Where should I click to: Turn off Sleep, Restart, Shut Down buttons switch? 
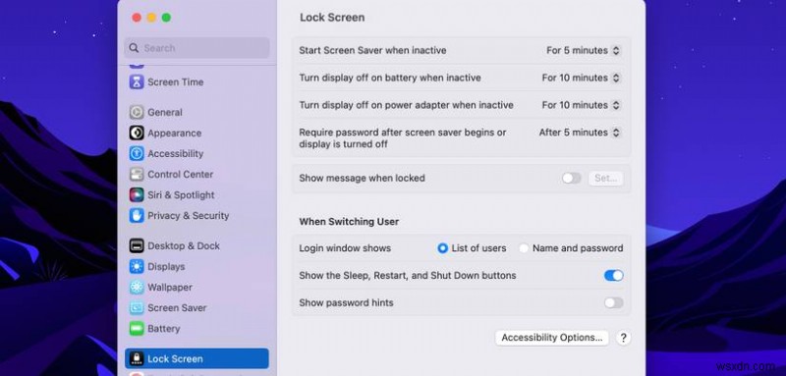click(613, 275)
